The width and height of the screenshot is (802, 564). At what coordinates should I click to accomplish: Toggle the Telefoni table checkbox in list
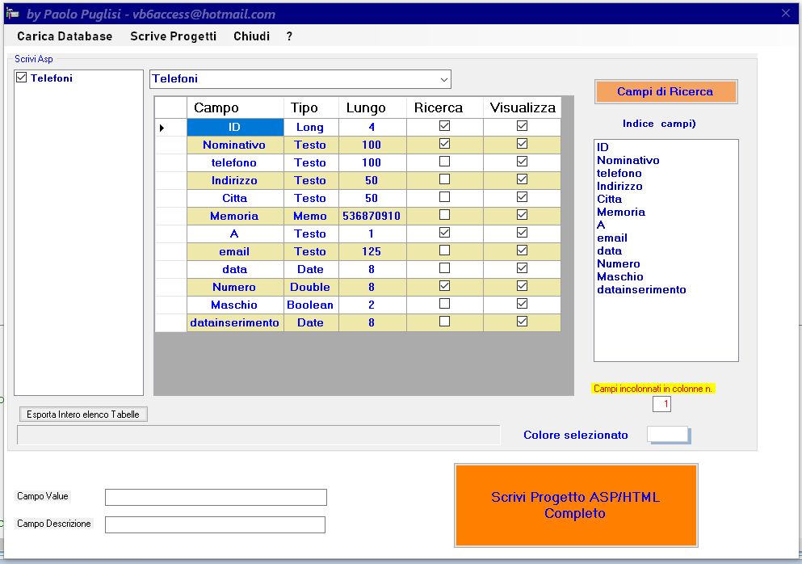(22, 78)
